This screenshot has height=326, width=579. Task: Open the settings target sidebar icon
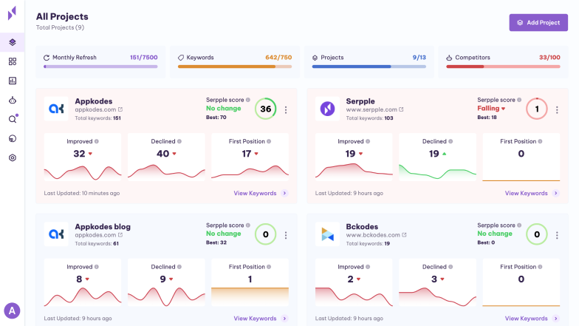pos(12,158)
